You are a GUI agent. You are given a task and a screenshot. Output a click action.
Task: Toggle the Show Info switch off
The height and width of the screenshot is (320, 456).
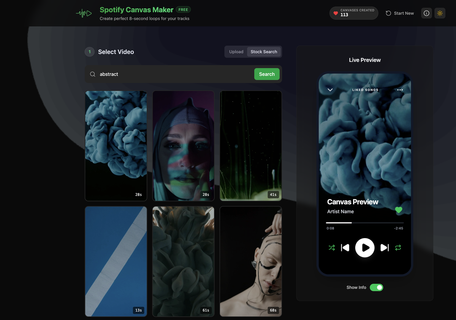coord(377,287)
